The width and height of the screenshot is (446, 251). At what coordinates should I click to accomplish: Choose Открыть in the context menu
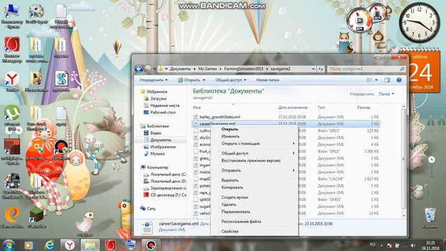coord(254,129)
